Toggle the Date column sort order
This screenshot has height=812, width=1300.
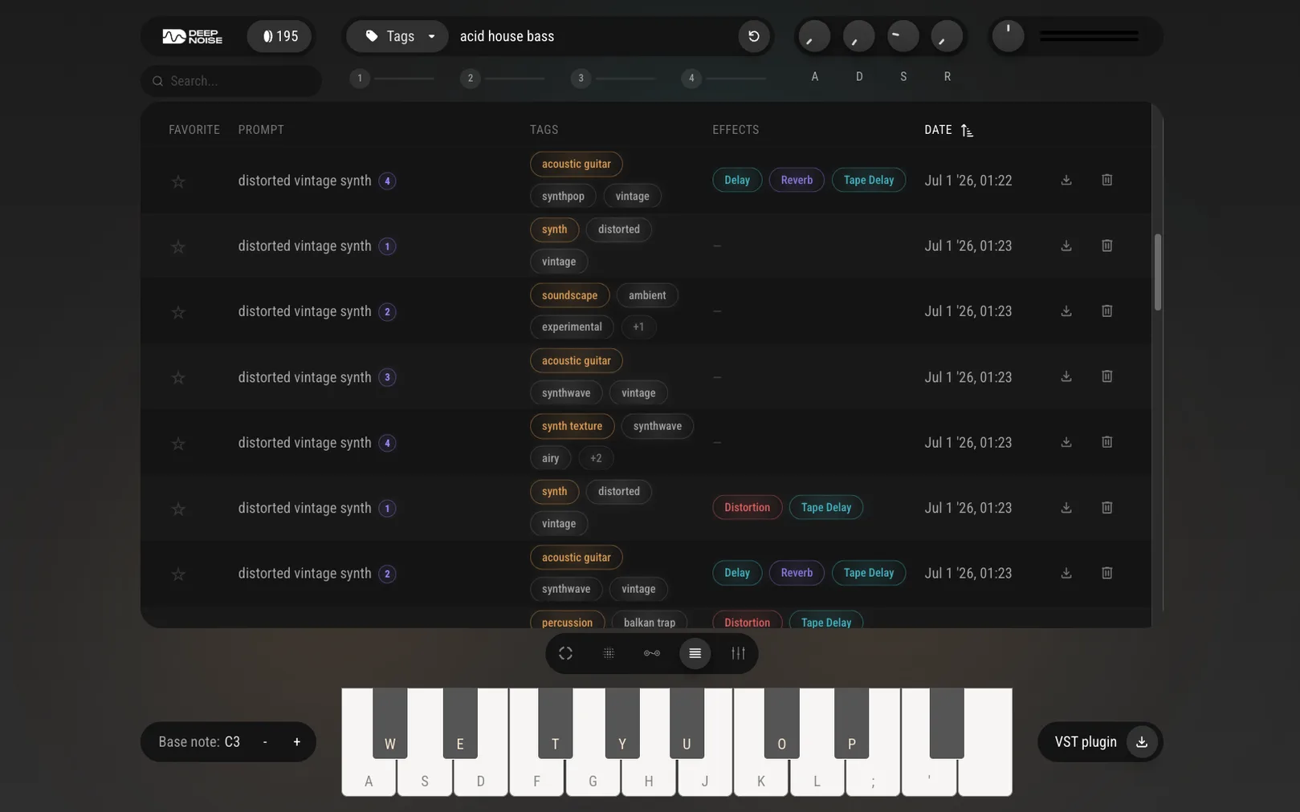click(x=967, y=130)
